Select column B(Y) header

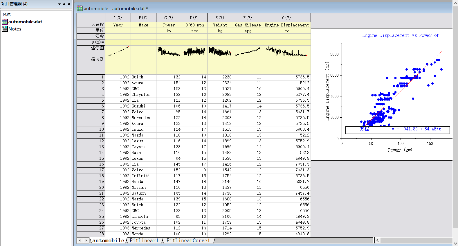143,18
